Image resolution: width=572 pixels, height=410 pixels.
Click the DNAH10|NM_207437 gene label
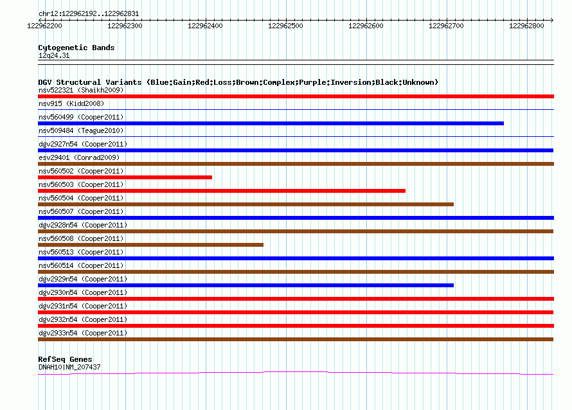click(x=69, y=368)
